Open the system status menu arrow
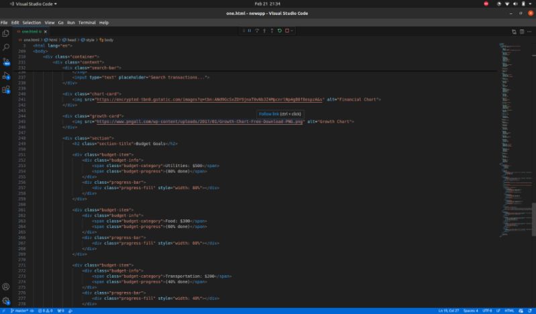 530,4
